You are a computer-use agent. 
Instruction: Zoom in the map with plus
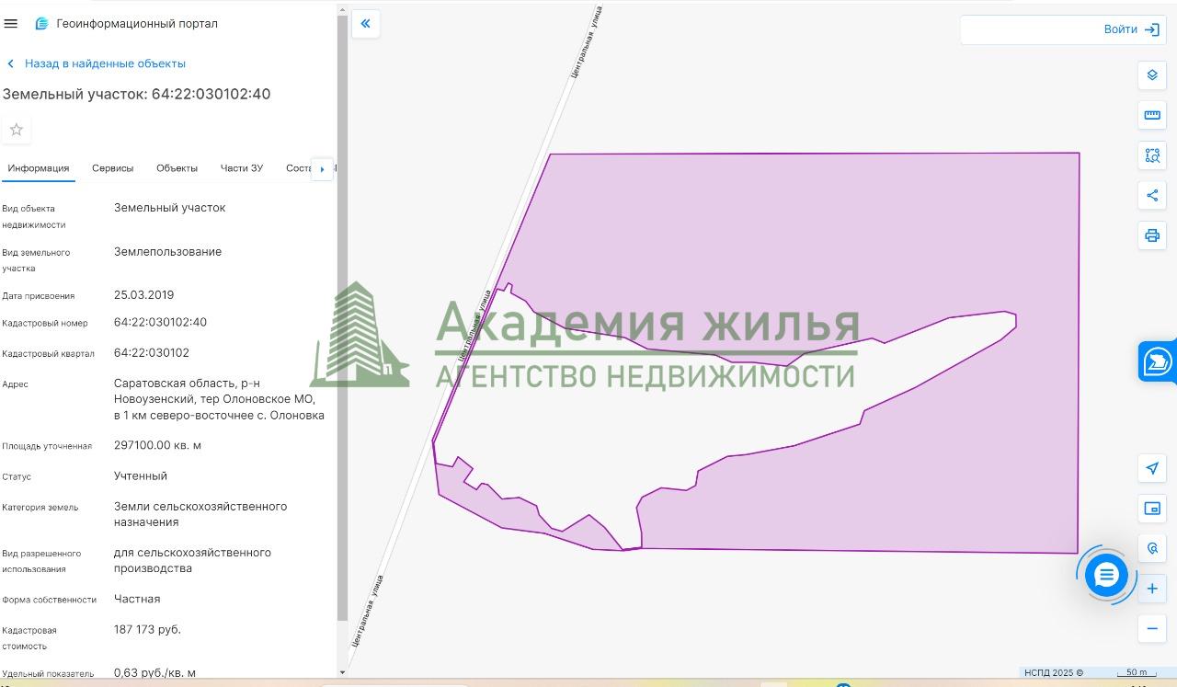click(1152, 589)
